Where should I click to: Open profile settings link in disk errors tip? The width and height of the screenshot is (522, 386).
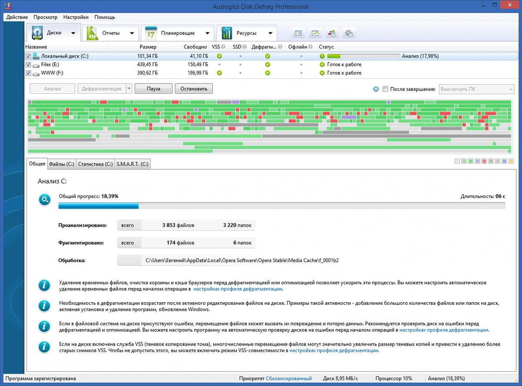[444, 330]
